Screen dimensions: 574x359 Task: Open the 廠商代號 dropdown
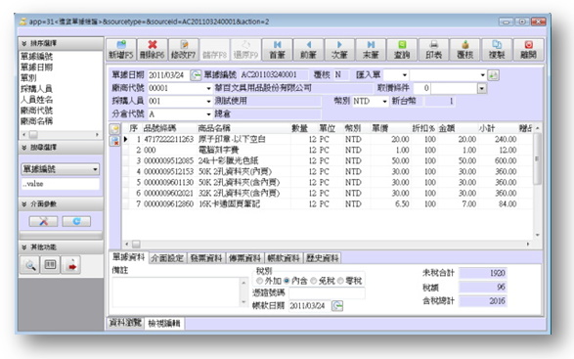pyautogui.click(x=208, y=88)
